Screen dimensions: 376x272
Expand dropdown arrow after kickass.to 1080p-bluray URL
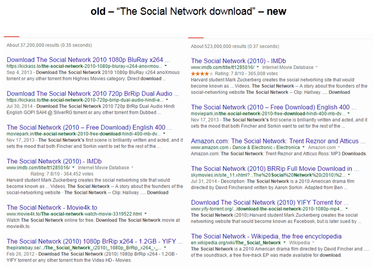pos(166,65)
